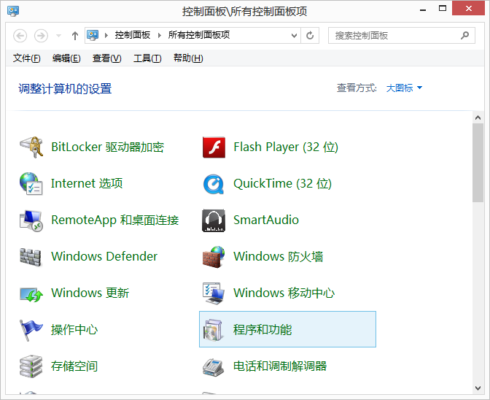The height and width of the screenshot is (400, 490).
Task: Click the refresh button in address bar
Action: pyautogui.click(x=311, y=35)
